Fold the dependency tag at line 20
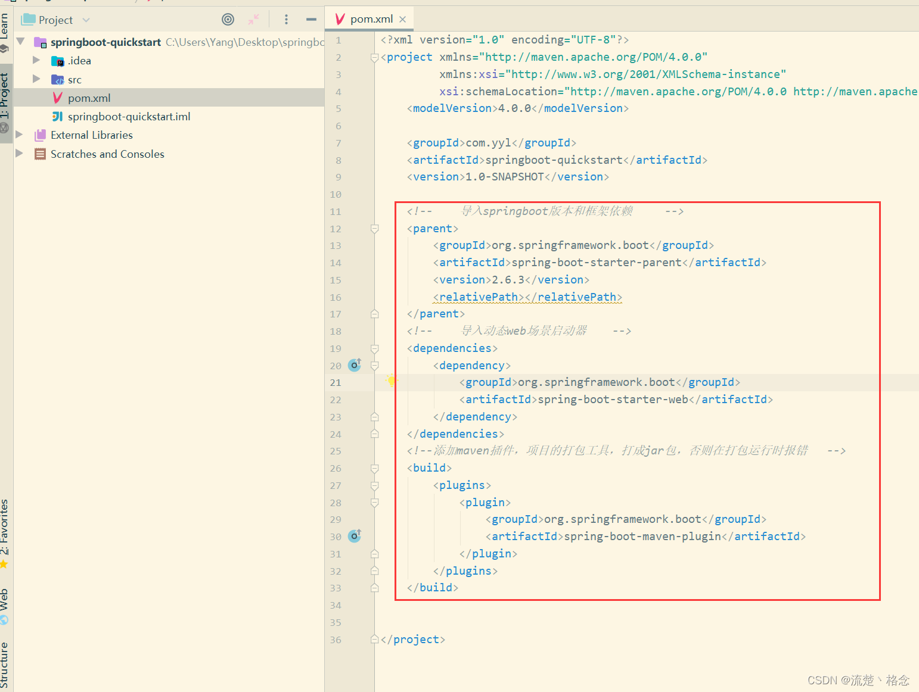Image resolution: width=919 pixels, height=692 pixels. (375, 366)
